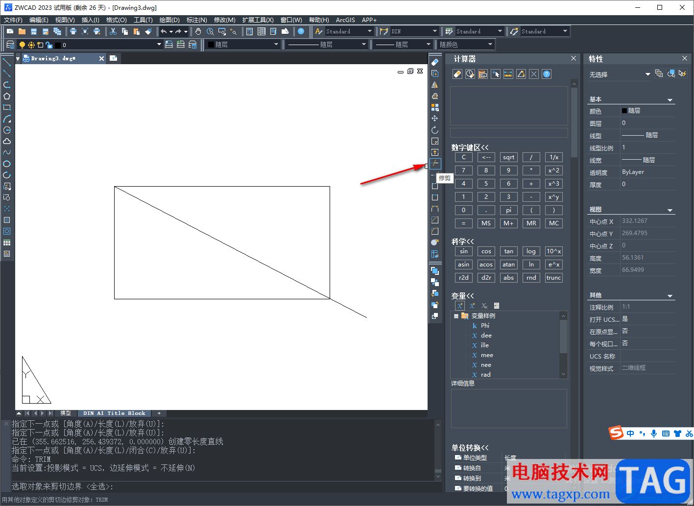Click the calculator equals button

coord(464,223)
